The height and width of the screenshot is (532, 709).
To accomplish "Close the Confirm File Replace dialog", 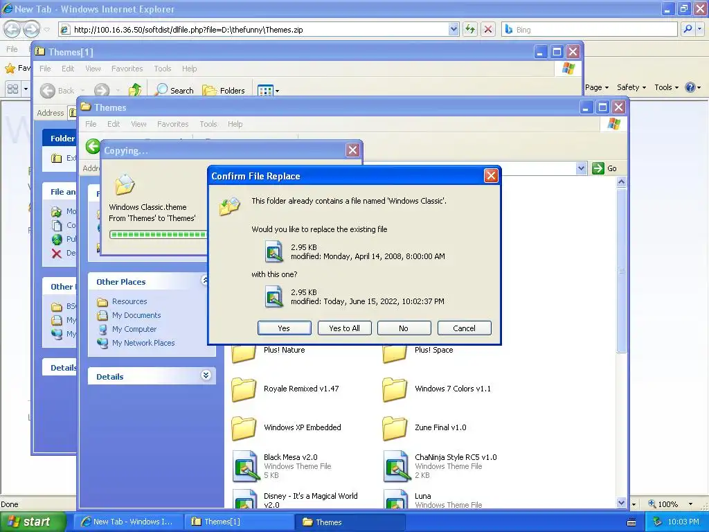I will pyautogui.click(x=491, y=175).
